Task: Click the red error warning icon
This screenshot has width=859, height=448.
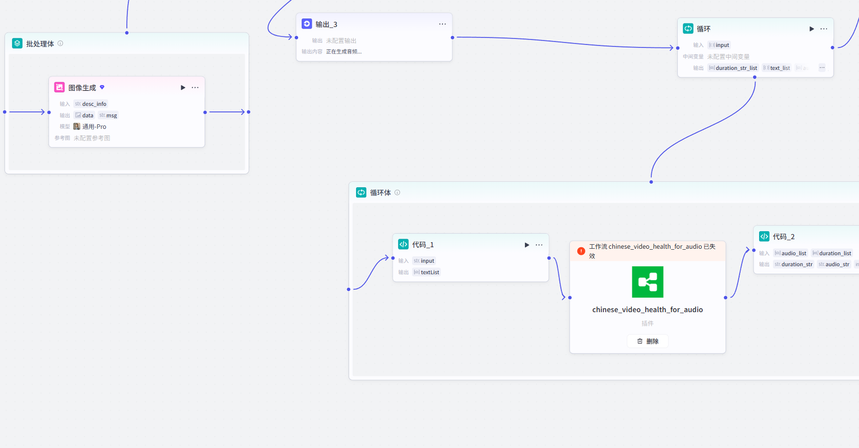Action: (x=581, y=251)
